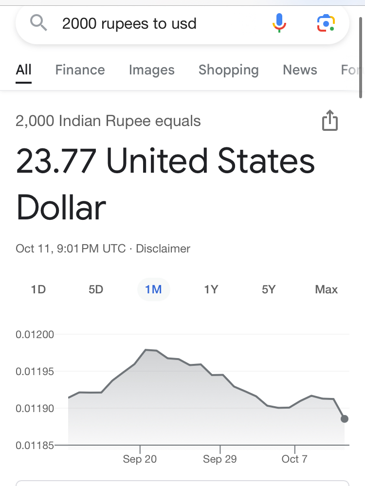This screenshot has height=486, width=365.
Task: Click the page scrollbar on right edge
Action: 361,49
